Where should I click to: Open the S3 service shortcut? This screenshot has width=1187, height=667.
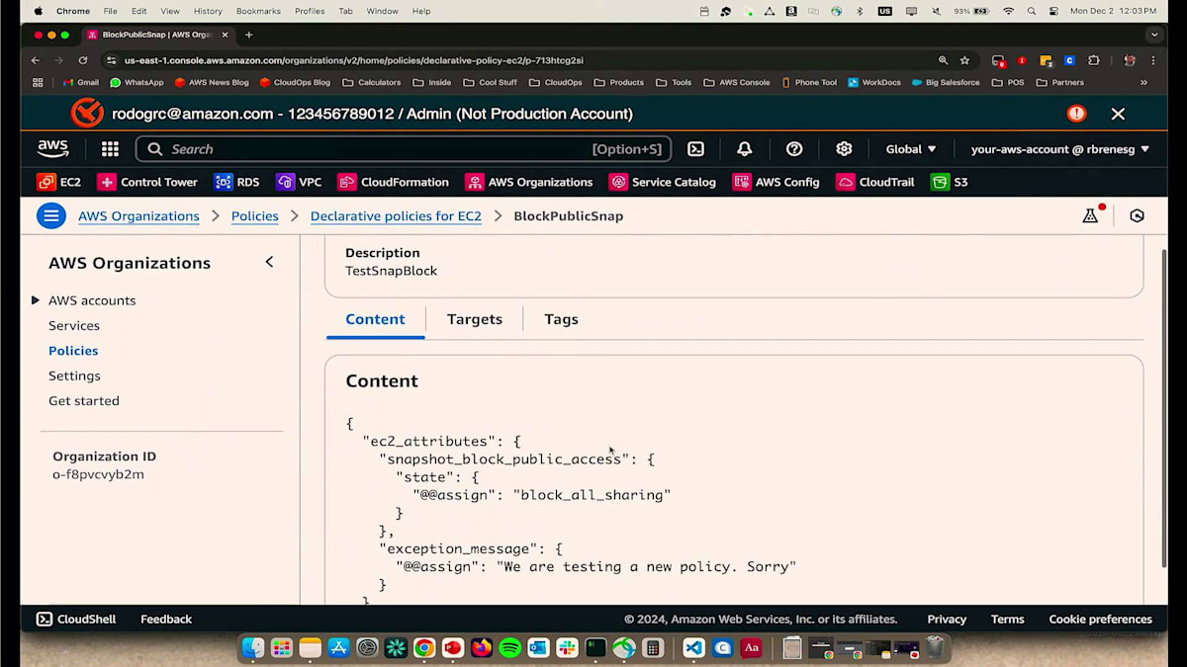click(x=949, y=182)
